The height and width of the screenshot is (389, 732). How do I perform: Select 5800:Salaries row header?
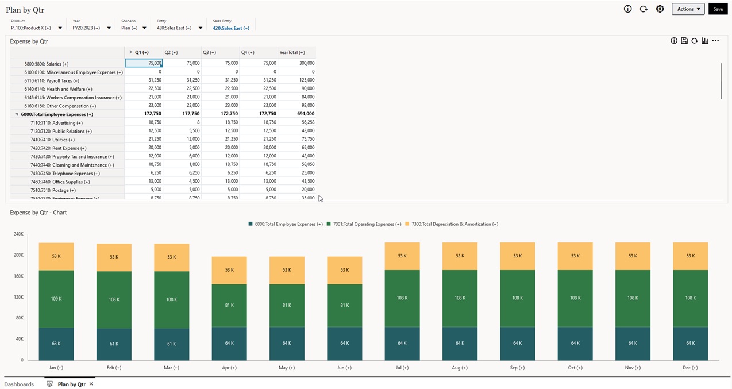[x=68, y=64]
